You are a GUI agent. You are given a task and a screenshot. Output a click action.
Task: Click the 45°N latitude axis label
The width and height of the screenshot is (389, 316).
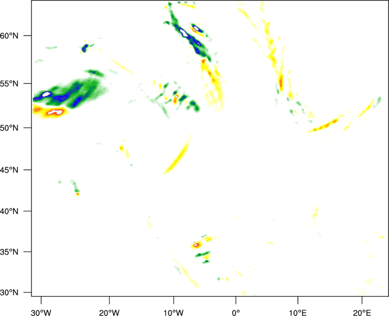point(9,170)
